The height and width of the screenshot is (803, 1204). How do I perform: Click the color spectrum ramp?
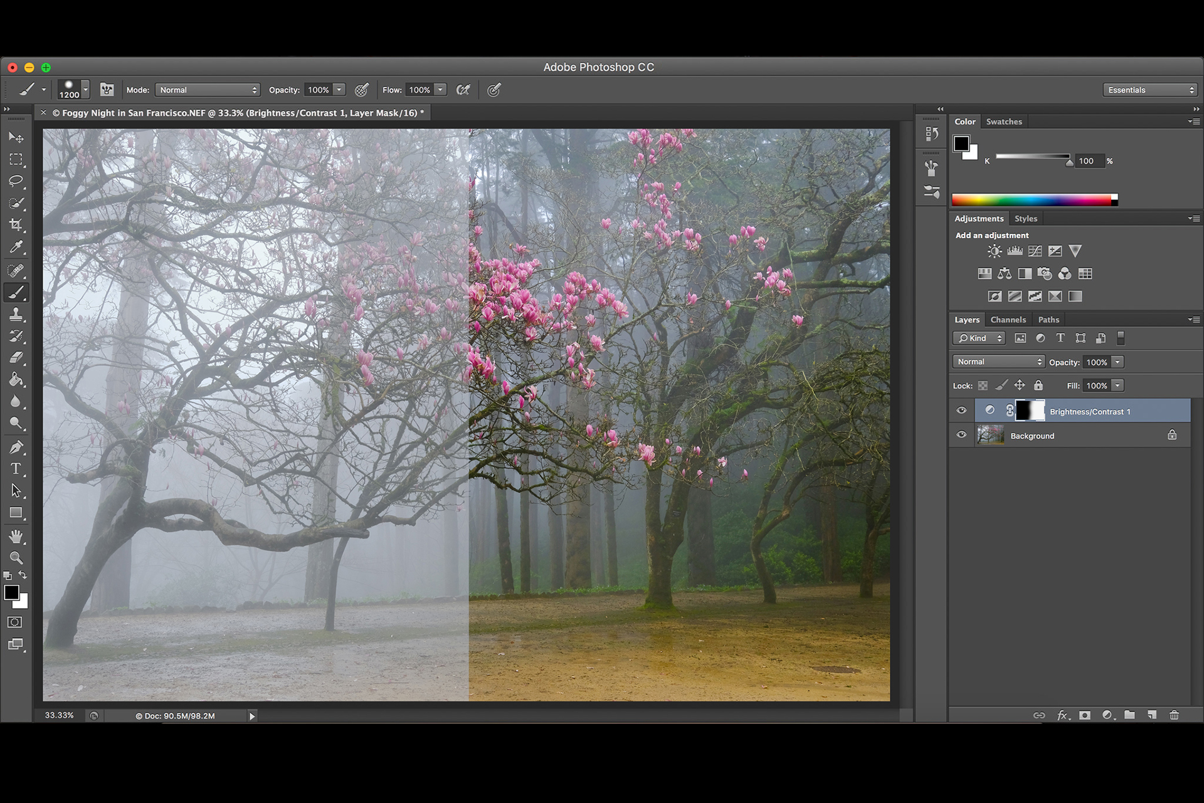click(1032, 200)
